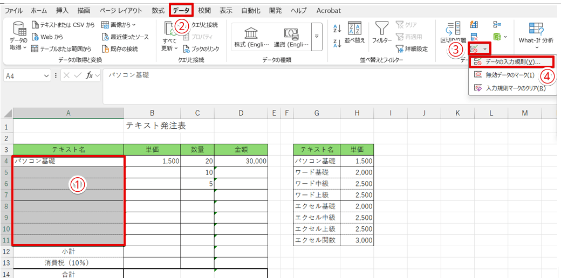Switch to the データ tab
561x278 pixels.
point(181,11)
